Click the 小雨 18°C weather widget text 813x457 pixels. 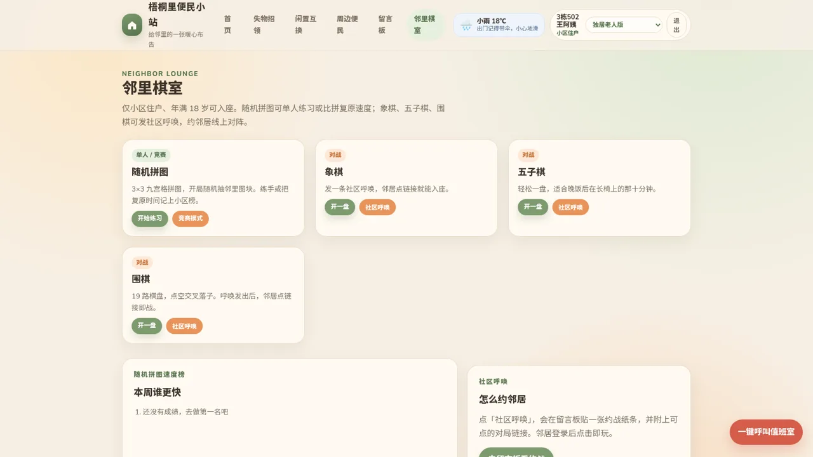coord(492,21)
